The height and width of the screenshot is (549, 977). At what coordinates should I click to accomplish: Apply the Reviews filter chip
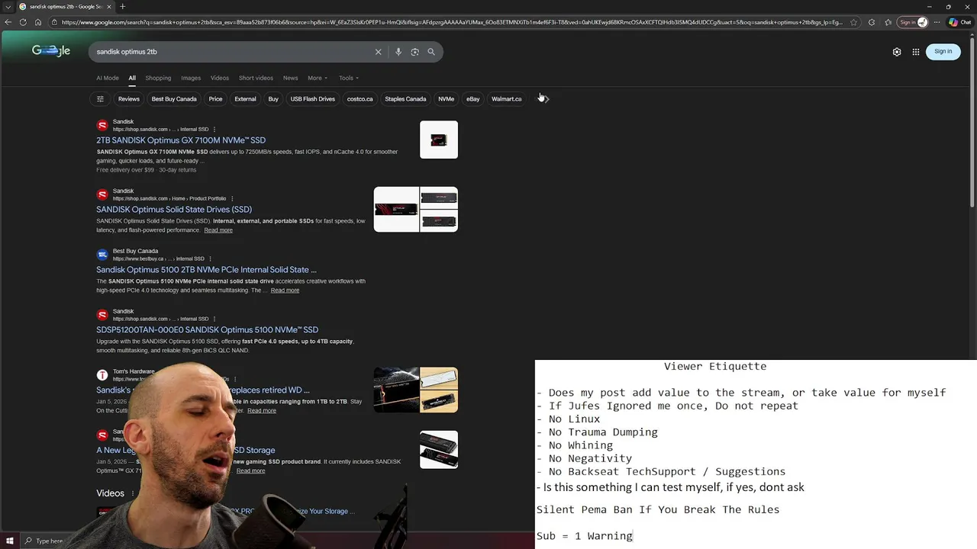129,98
